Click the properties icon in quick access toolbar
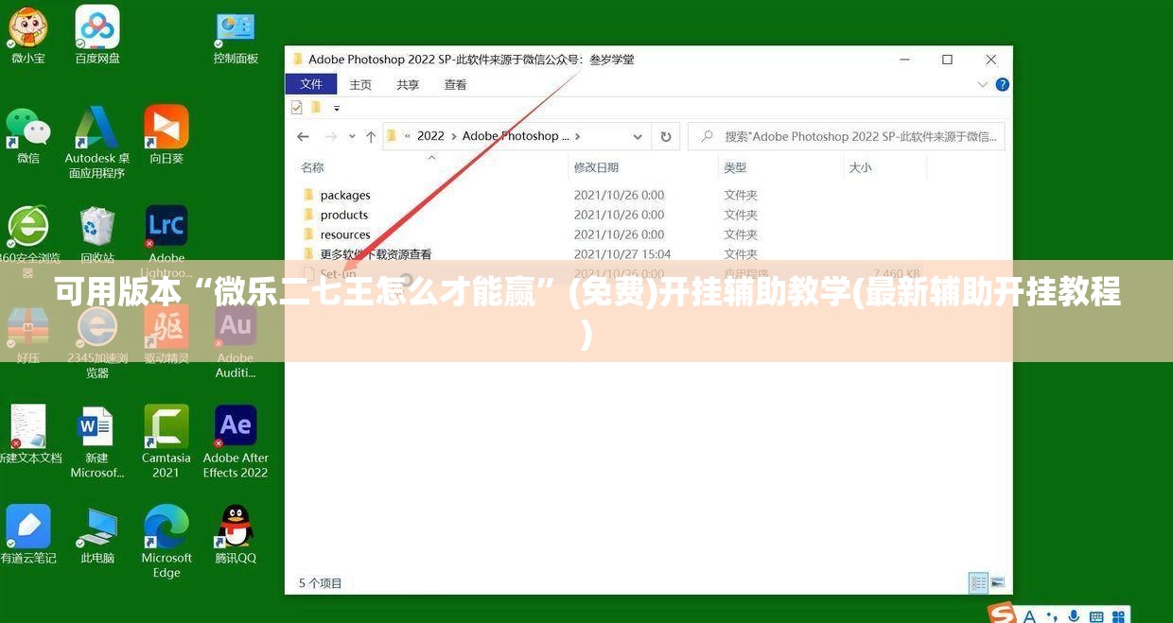 coord(297,108)
